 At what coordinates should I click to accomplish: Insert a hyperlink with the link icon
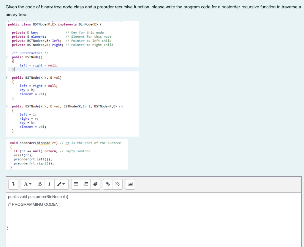[x=108, y=184]
